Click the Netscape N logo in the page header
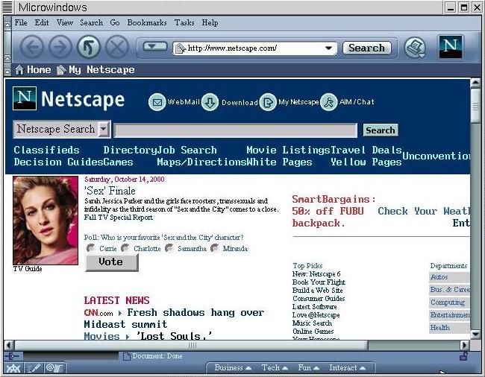485x377 pixels. 25,98
